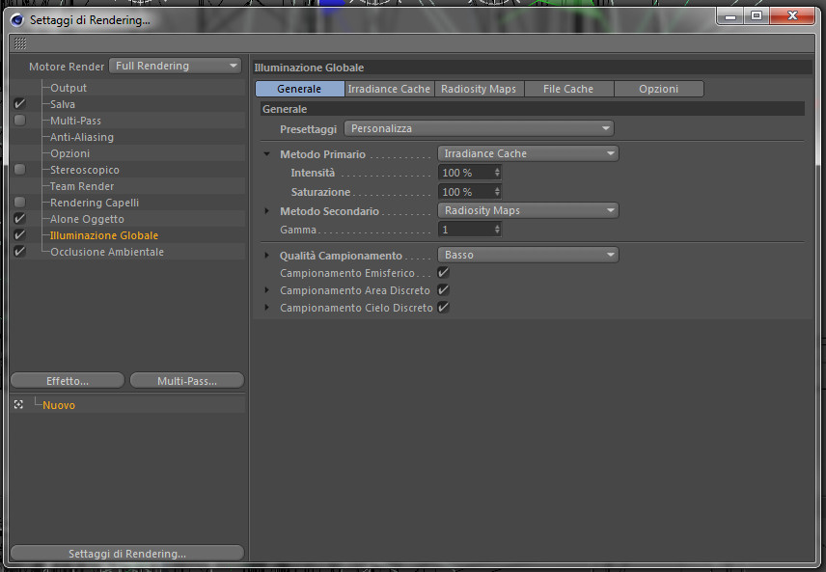Maximize the Settaggi di Rendering window
Image resolution: width=826 pixels, height=572 pixels.
(x=757, y=16)
